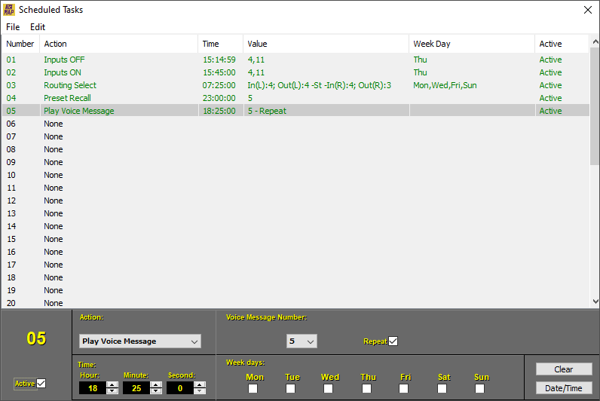Screen dimensions: 600x401
Task: Increase the Minute value with up arrow
Action: [156, 384]
